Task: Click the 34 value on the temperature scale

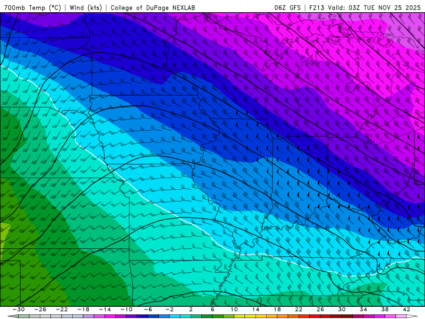Action: click(363, 309)
